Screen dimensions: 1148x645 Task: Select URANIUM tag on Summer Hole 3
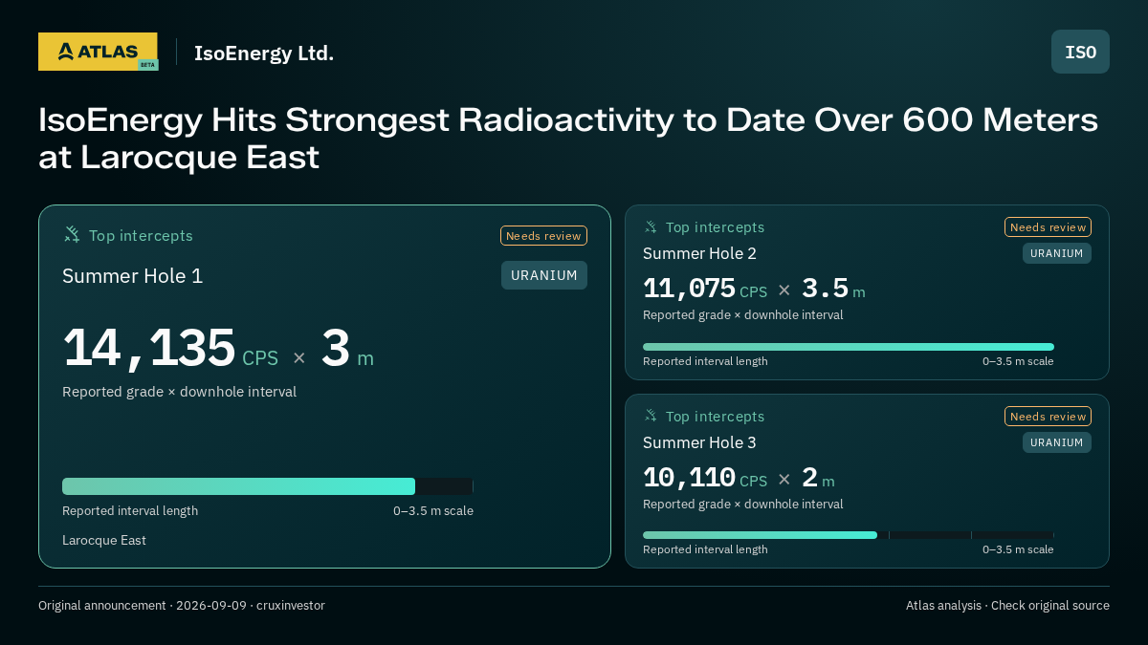[1057, 442]
